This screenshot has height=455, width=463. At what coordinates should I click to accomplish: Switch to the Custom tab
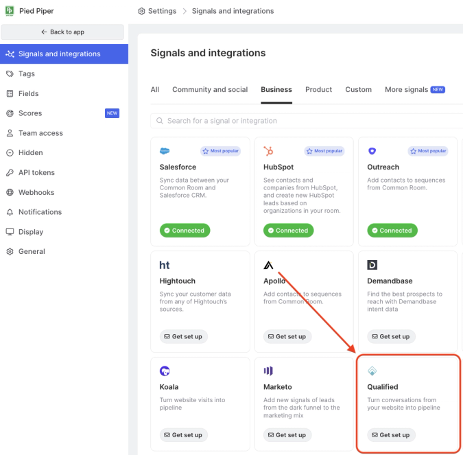pos(359,89)
